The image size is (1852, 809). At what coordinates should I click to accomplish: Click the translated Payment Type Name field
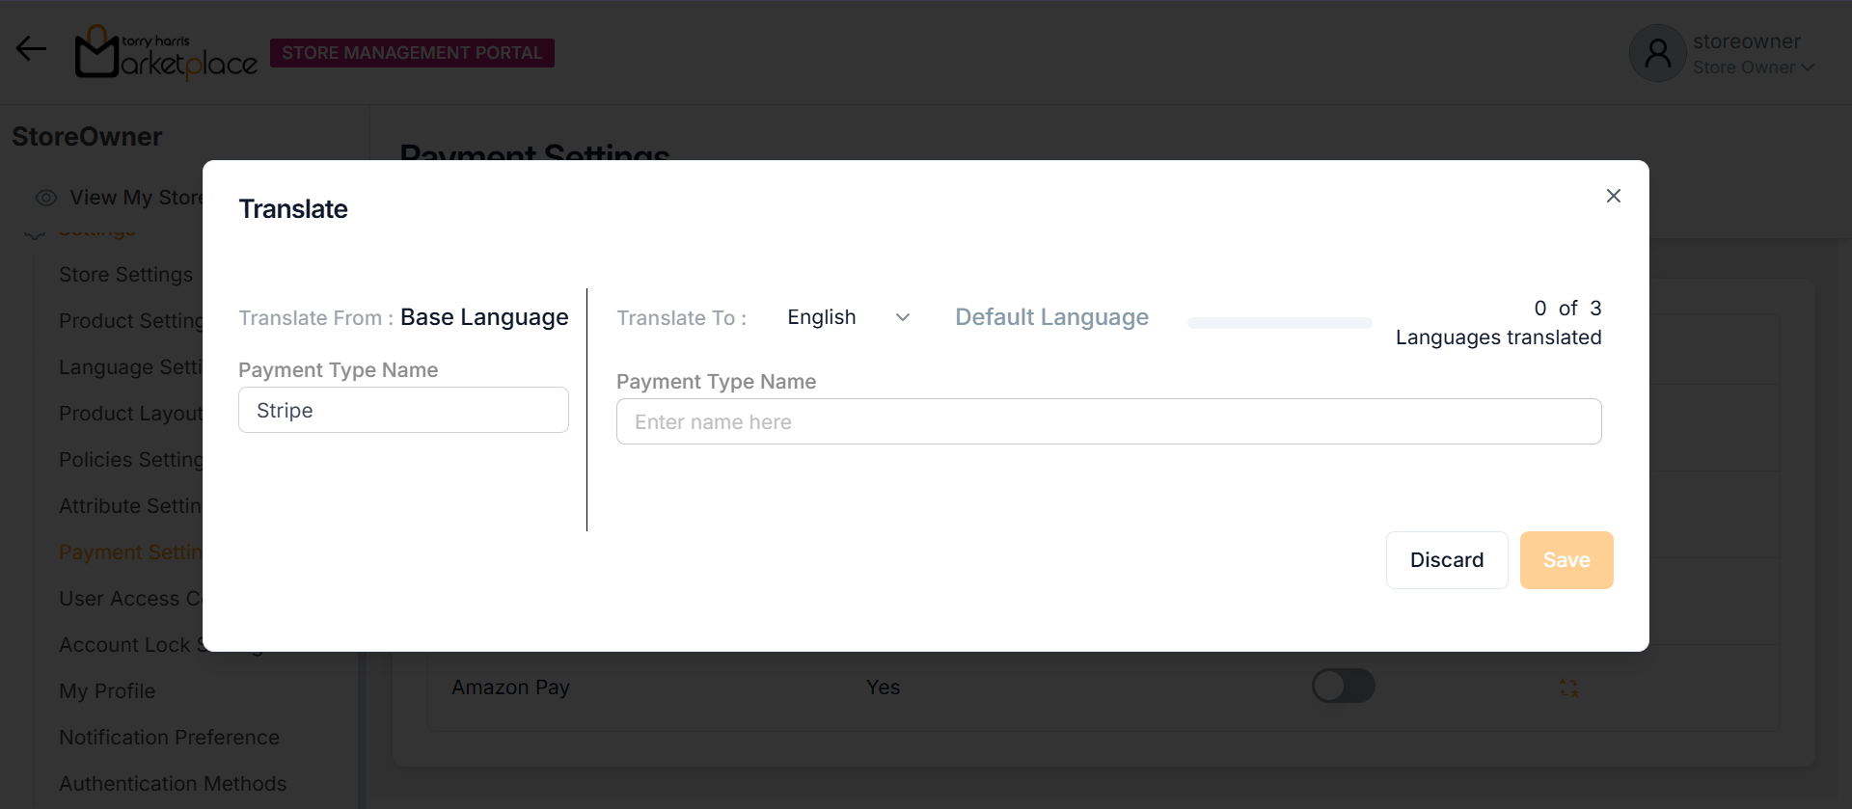click(1108, 421)
